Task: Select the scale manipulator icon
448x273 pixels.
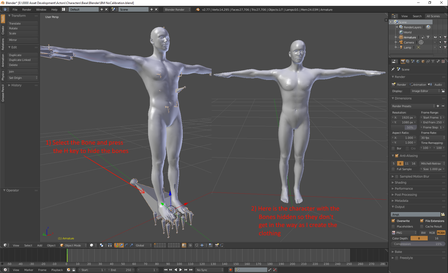Action: point(131,245)
